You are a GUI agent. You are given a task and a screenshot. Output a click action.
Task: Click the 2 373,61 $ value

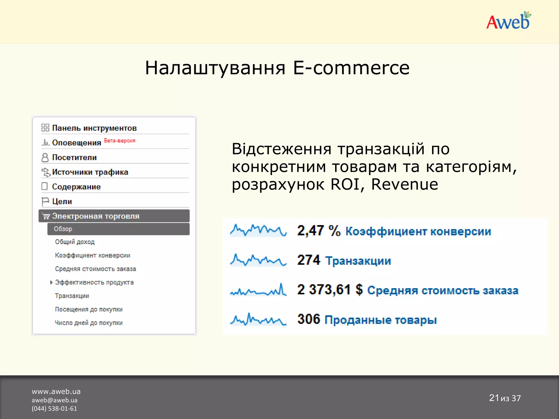330,290
